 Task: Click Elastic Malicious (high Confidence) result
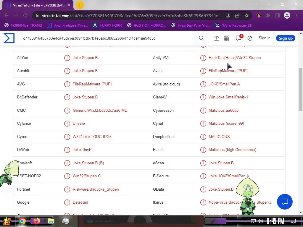(232, 150)
